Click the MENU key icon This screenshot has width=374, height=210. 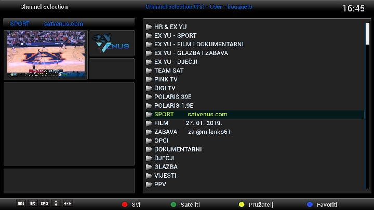21,203
